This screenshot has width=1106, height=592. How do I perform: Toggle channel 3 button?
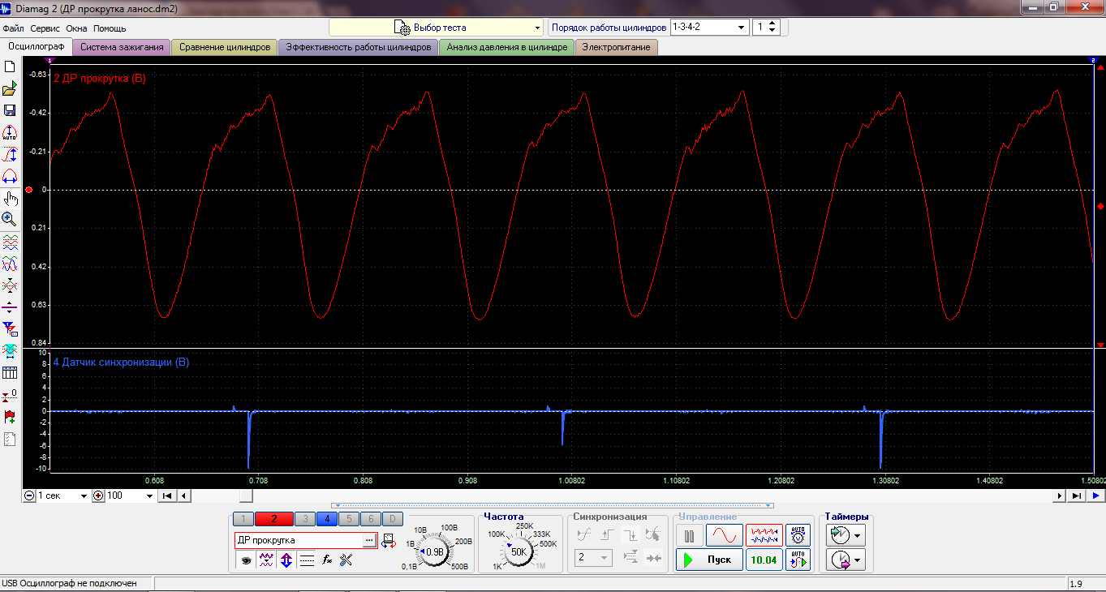click(304, 519)
